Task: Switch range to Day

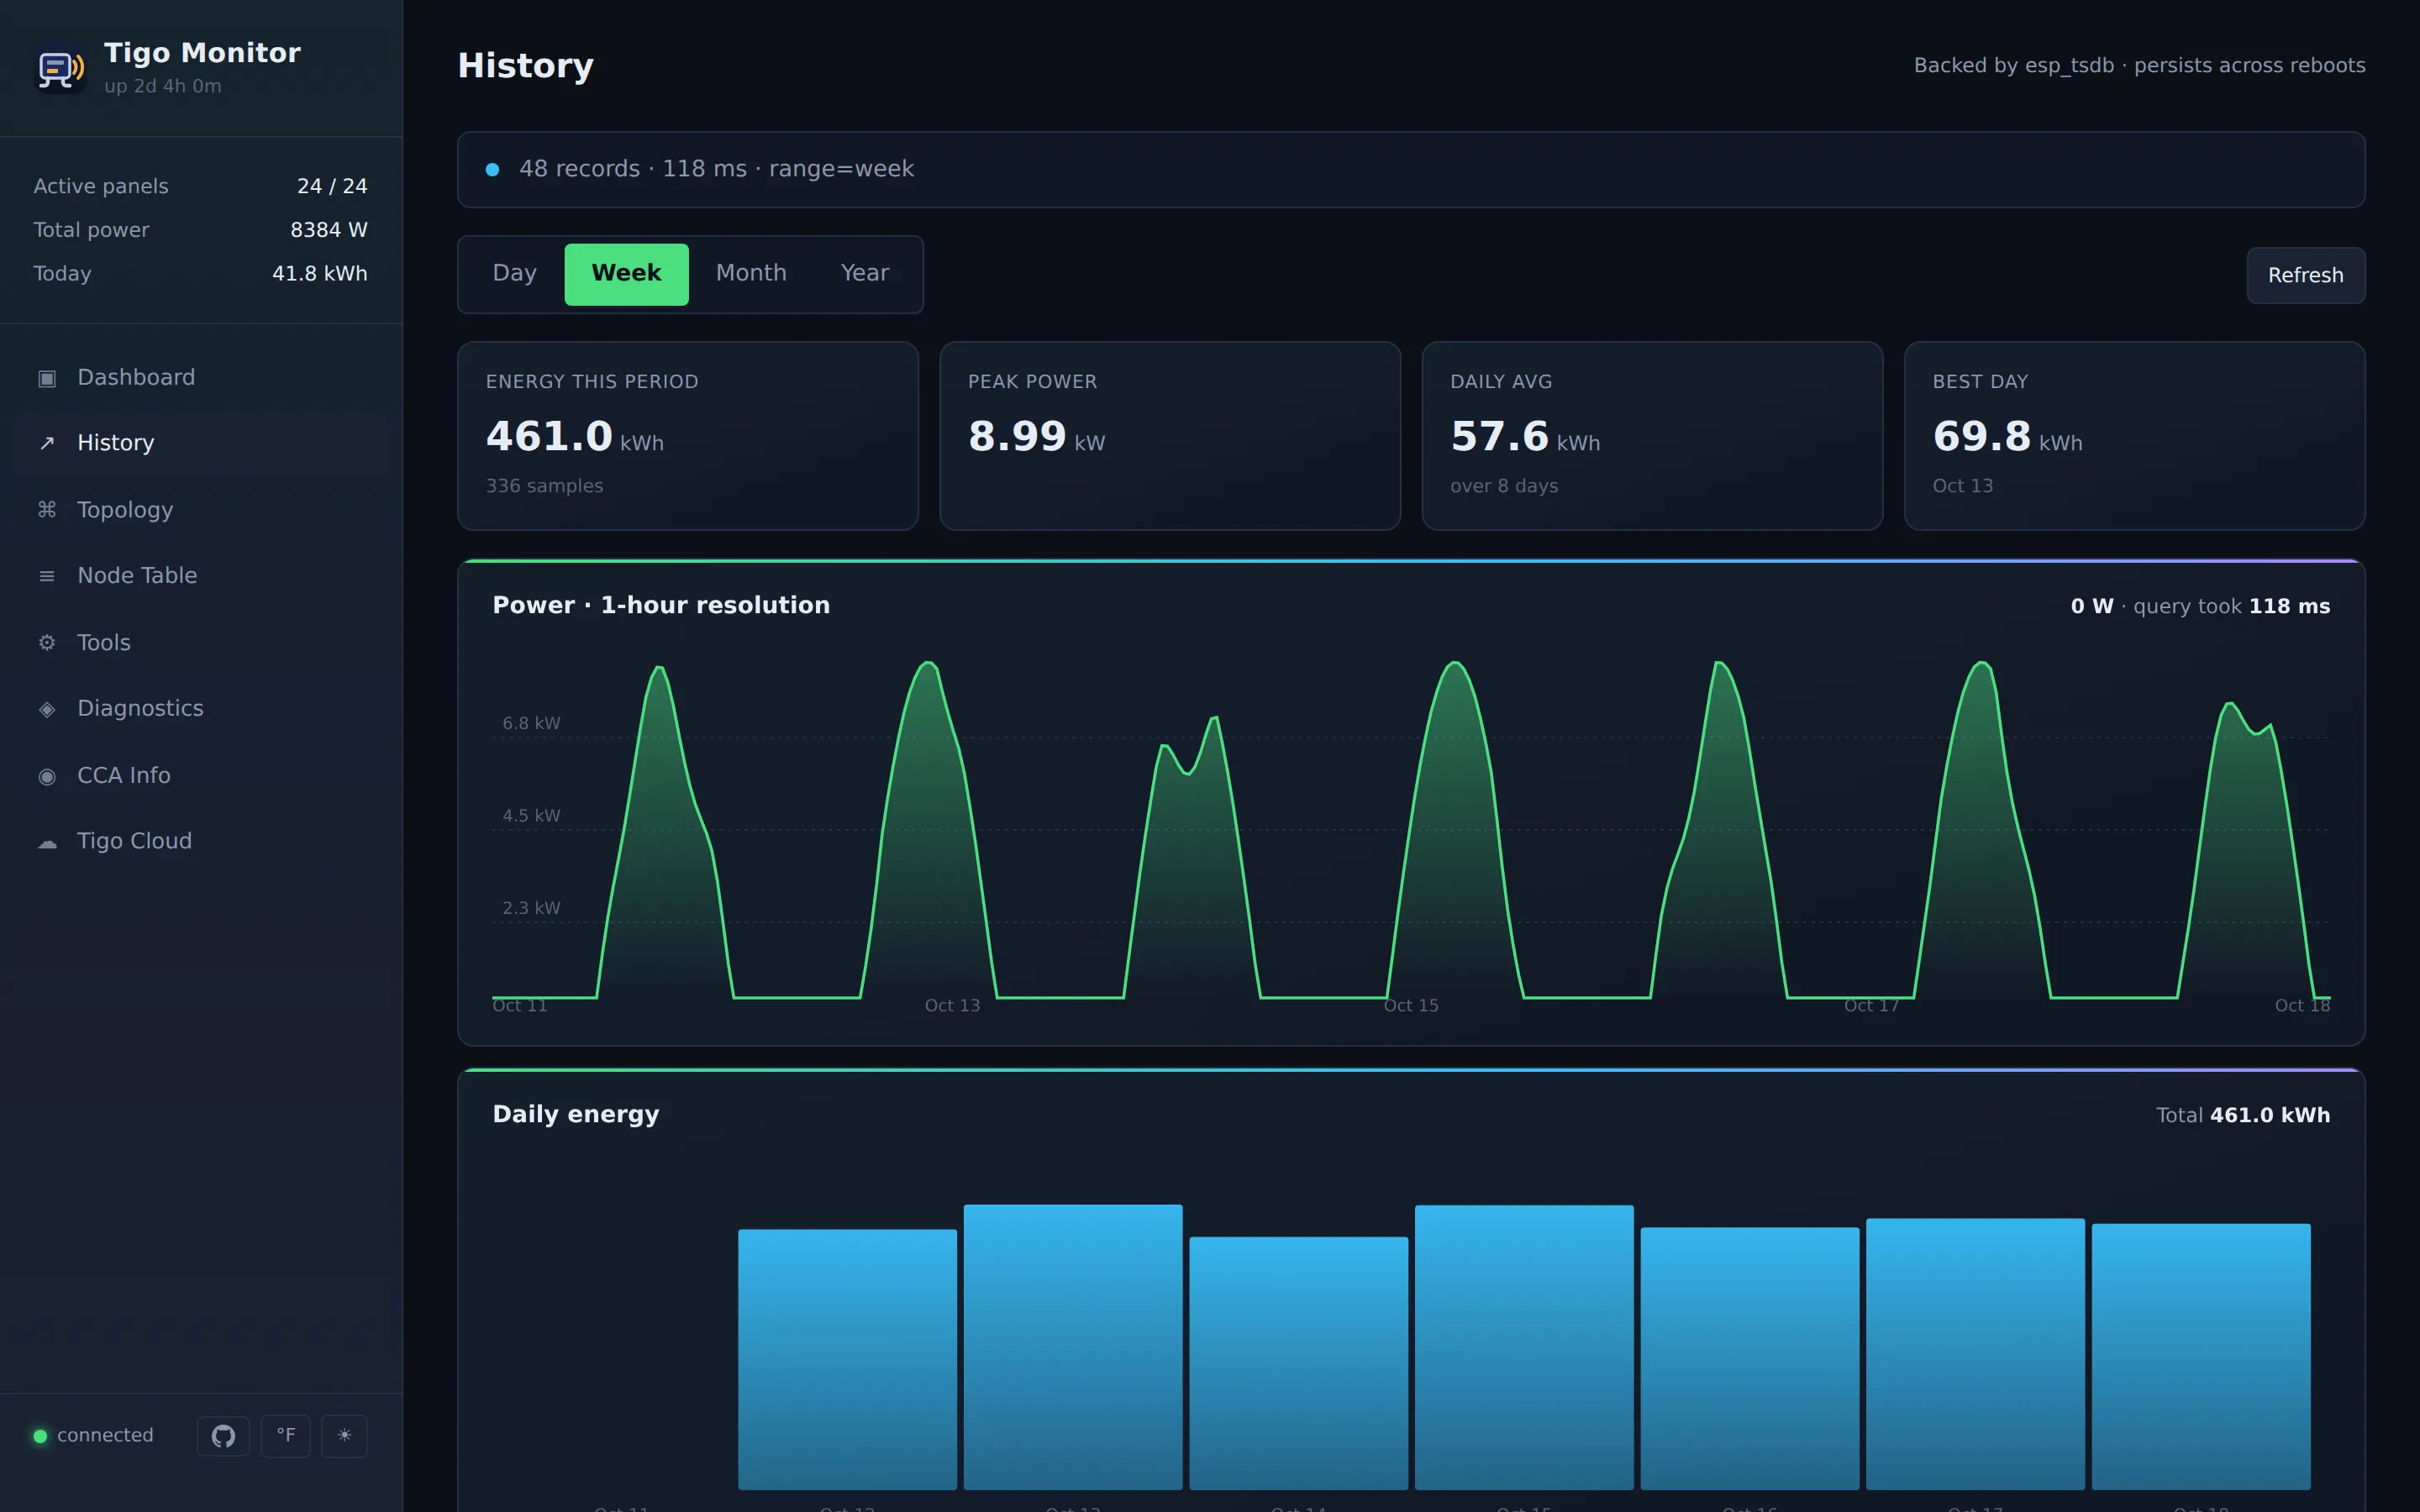Action: [x=514, y=273]
